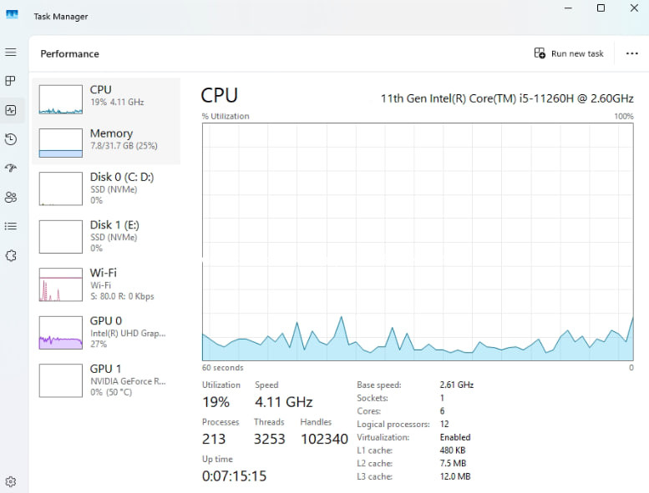This screenshot has width=649, height=493.
Task: Select the Memory performance entry
Action: point(106,140)
